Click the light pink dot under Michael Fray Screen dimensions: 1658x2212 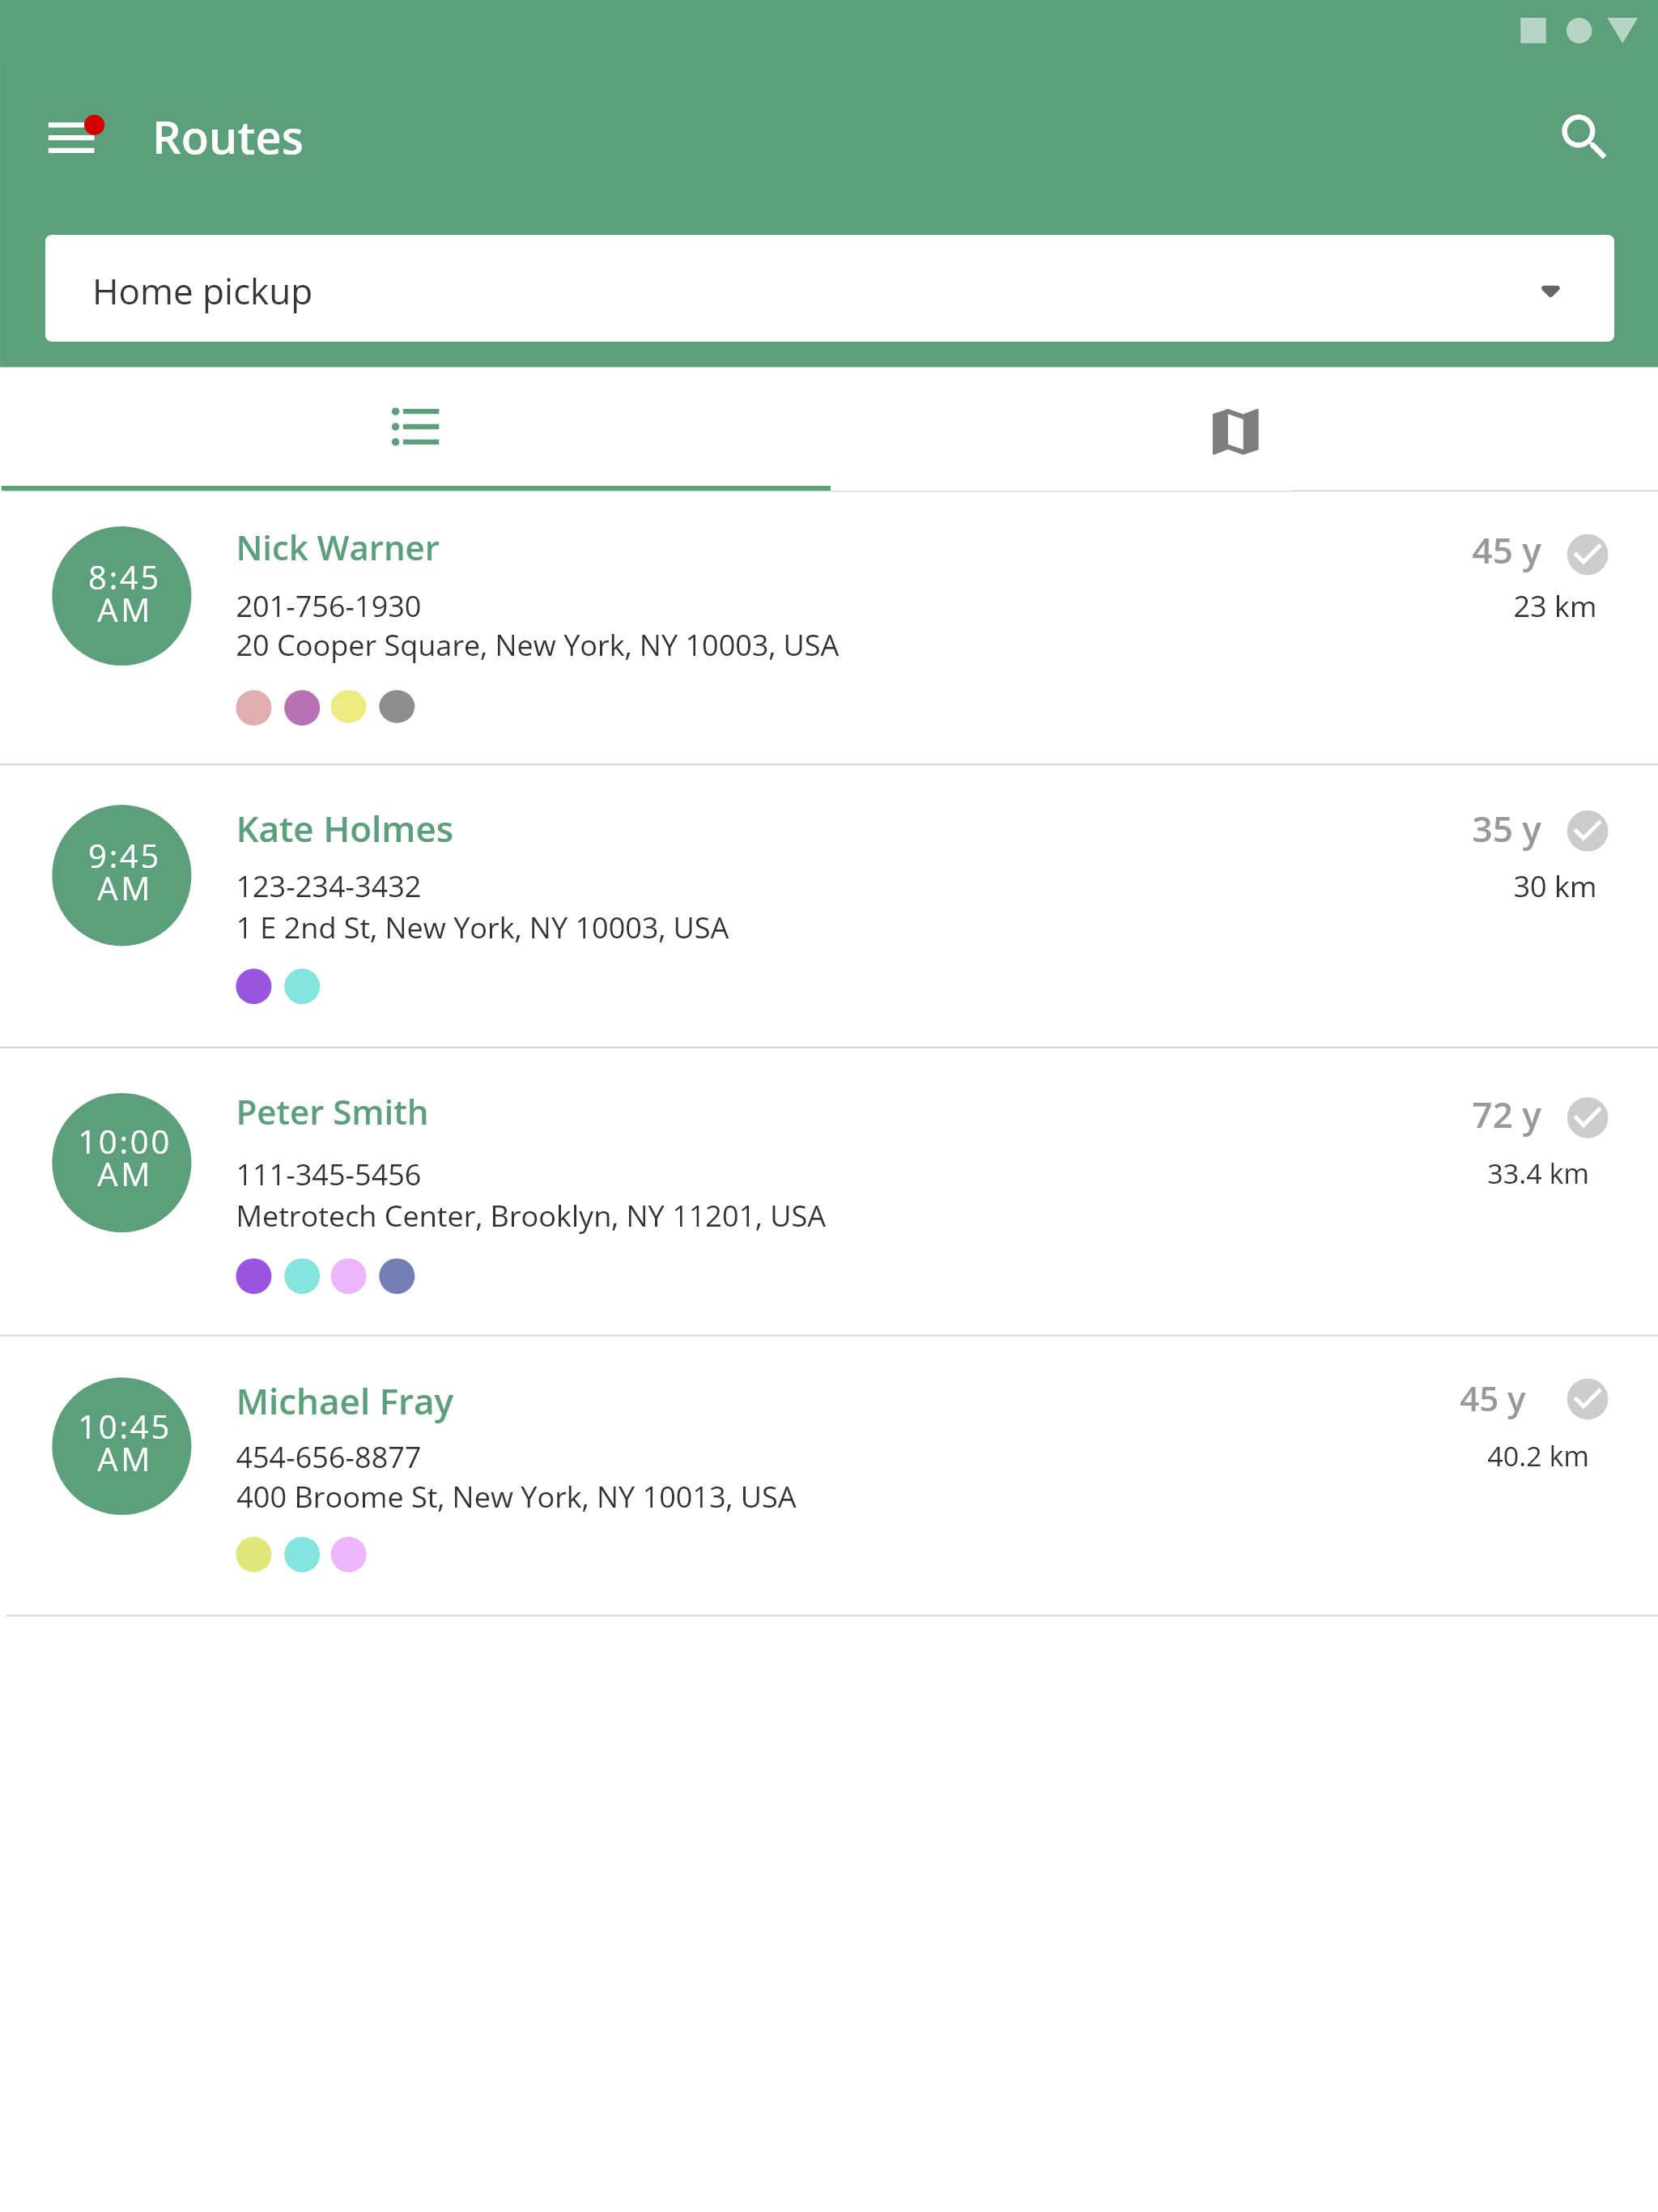pos(349,1554)
